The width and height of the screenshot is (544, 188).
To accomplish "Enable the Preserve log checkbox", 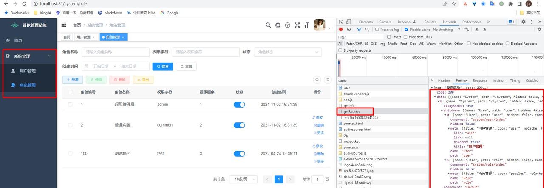I will pyautogui.click(x=377, y=30).
